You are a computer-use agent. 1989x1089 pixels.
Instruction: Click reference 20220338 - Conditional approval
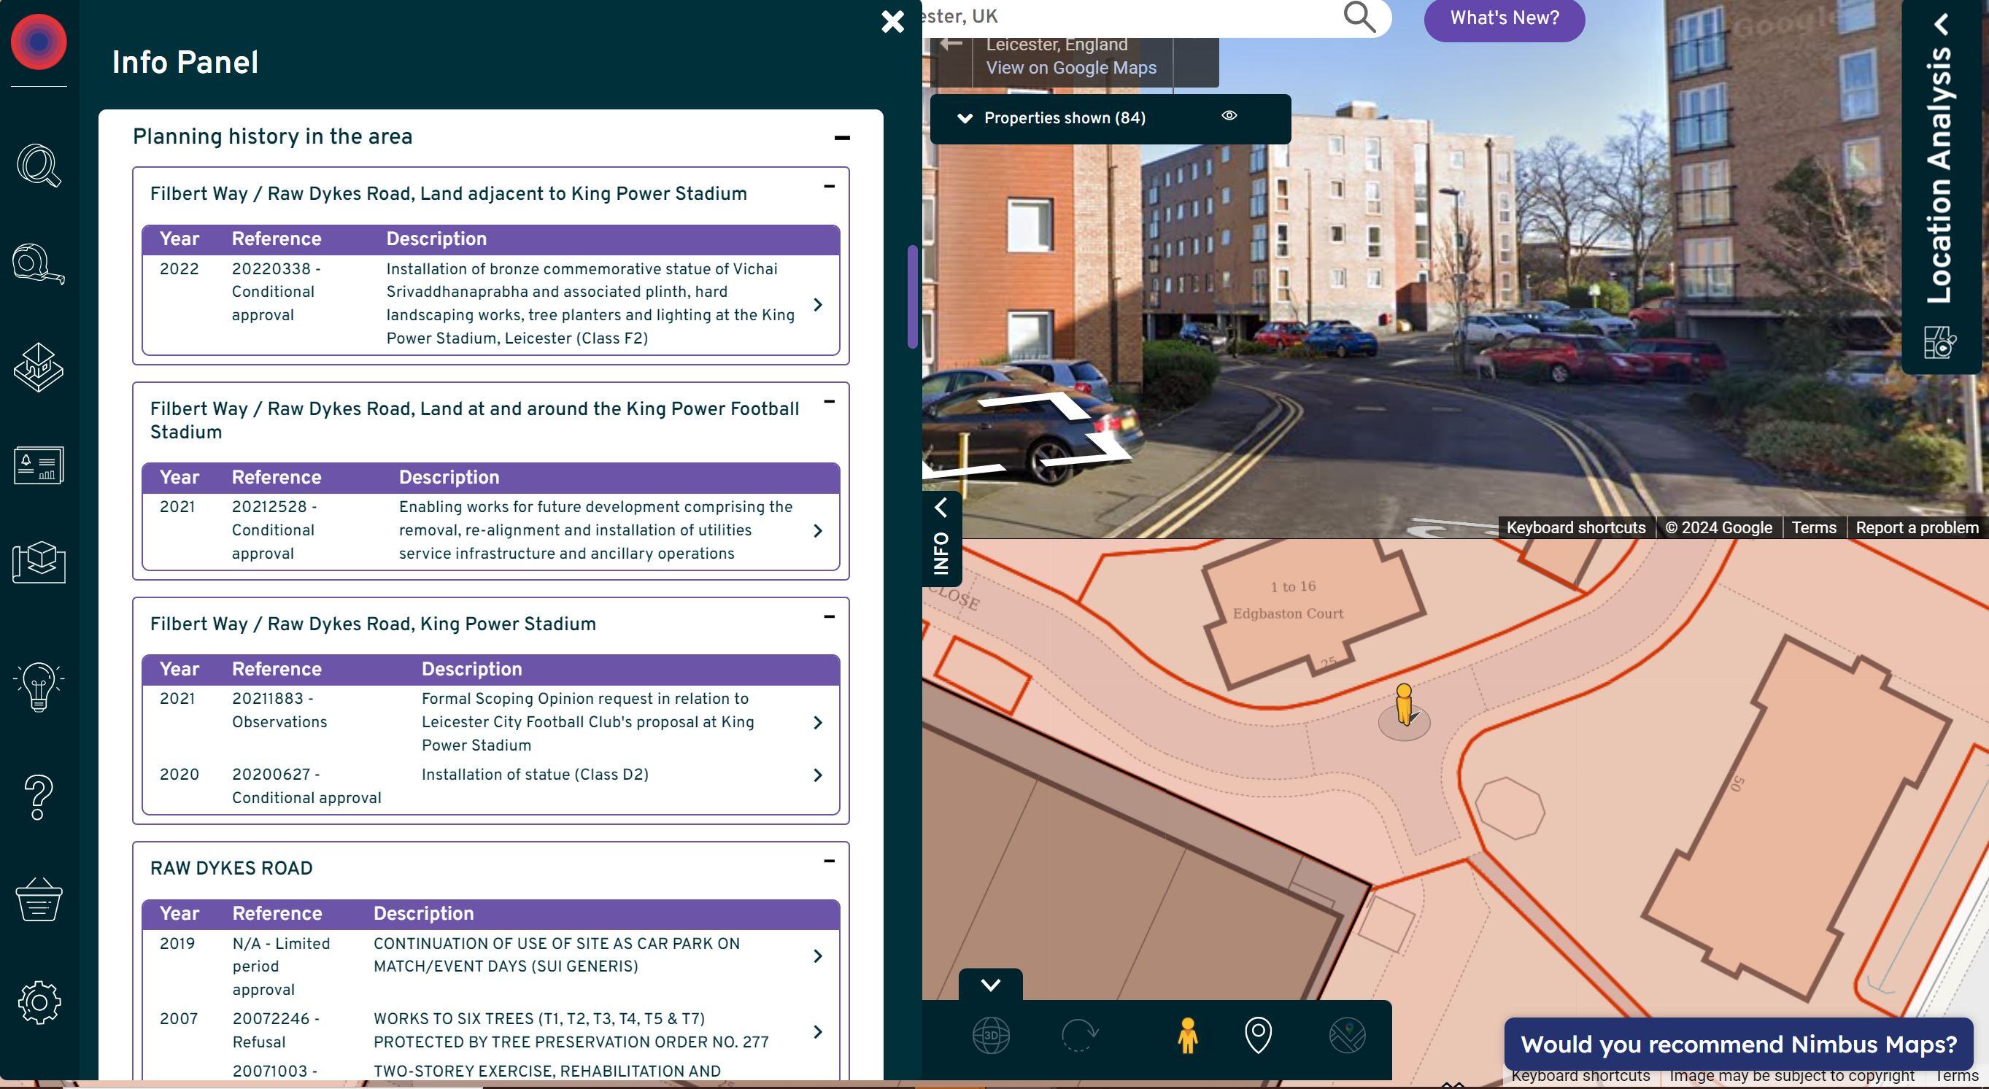[x=277, y=292]
